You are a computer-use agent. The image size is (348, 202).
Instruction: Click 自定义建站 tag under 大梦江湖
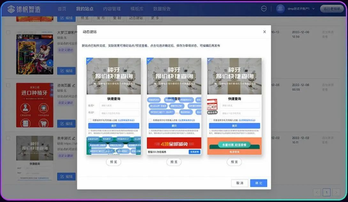pyautogui.click(x=66, y=50)
